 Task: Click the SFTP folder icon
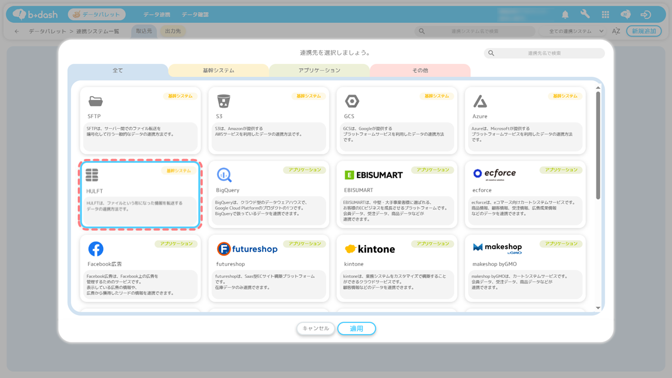[x=96, y=101]
